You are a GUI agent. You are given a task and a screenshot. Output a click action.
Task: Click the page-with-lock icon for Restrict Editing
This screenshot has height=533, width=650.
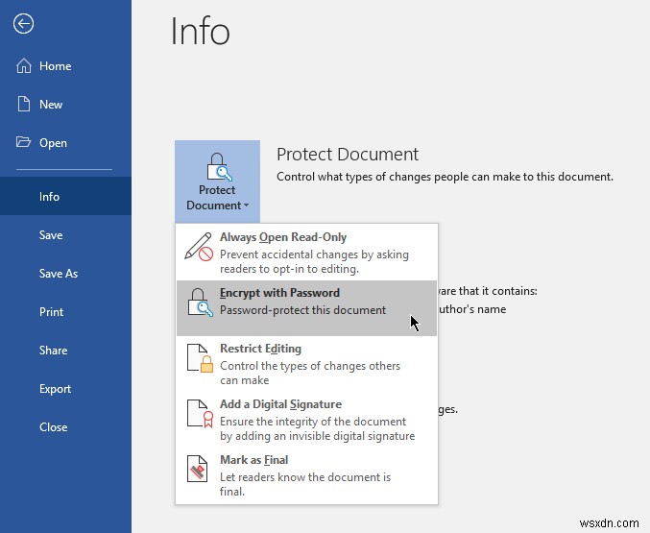[x=201, y=358]
